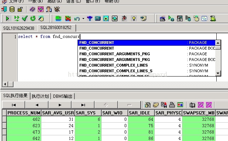This screenshot has height=141, width=228.
Task: Open the dropdown arrow beside undo
Action: (83, 19)
